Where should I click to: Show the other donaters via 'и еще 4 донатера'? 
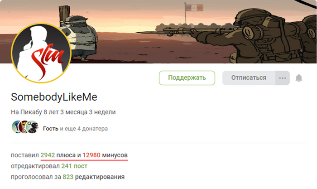tap(84, 129)
